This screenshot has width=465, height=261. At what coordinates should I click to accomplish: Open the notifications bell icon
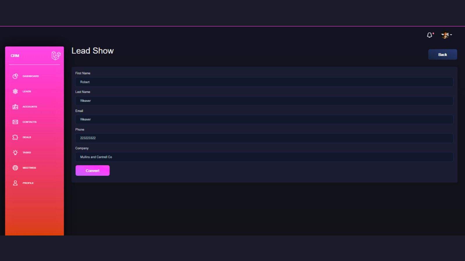click(430, 35)
